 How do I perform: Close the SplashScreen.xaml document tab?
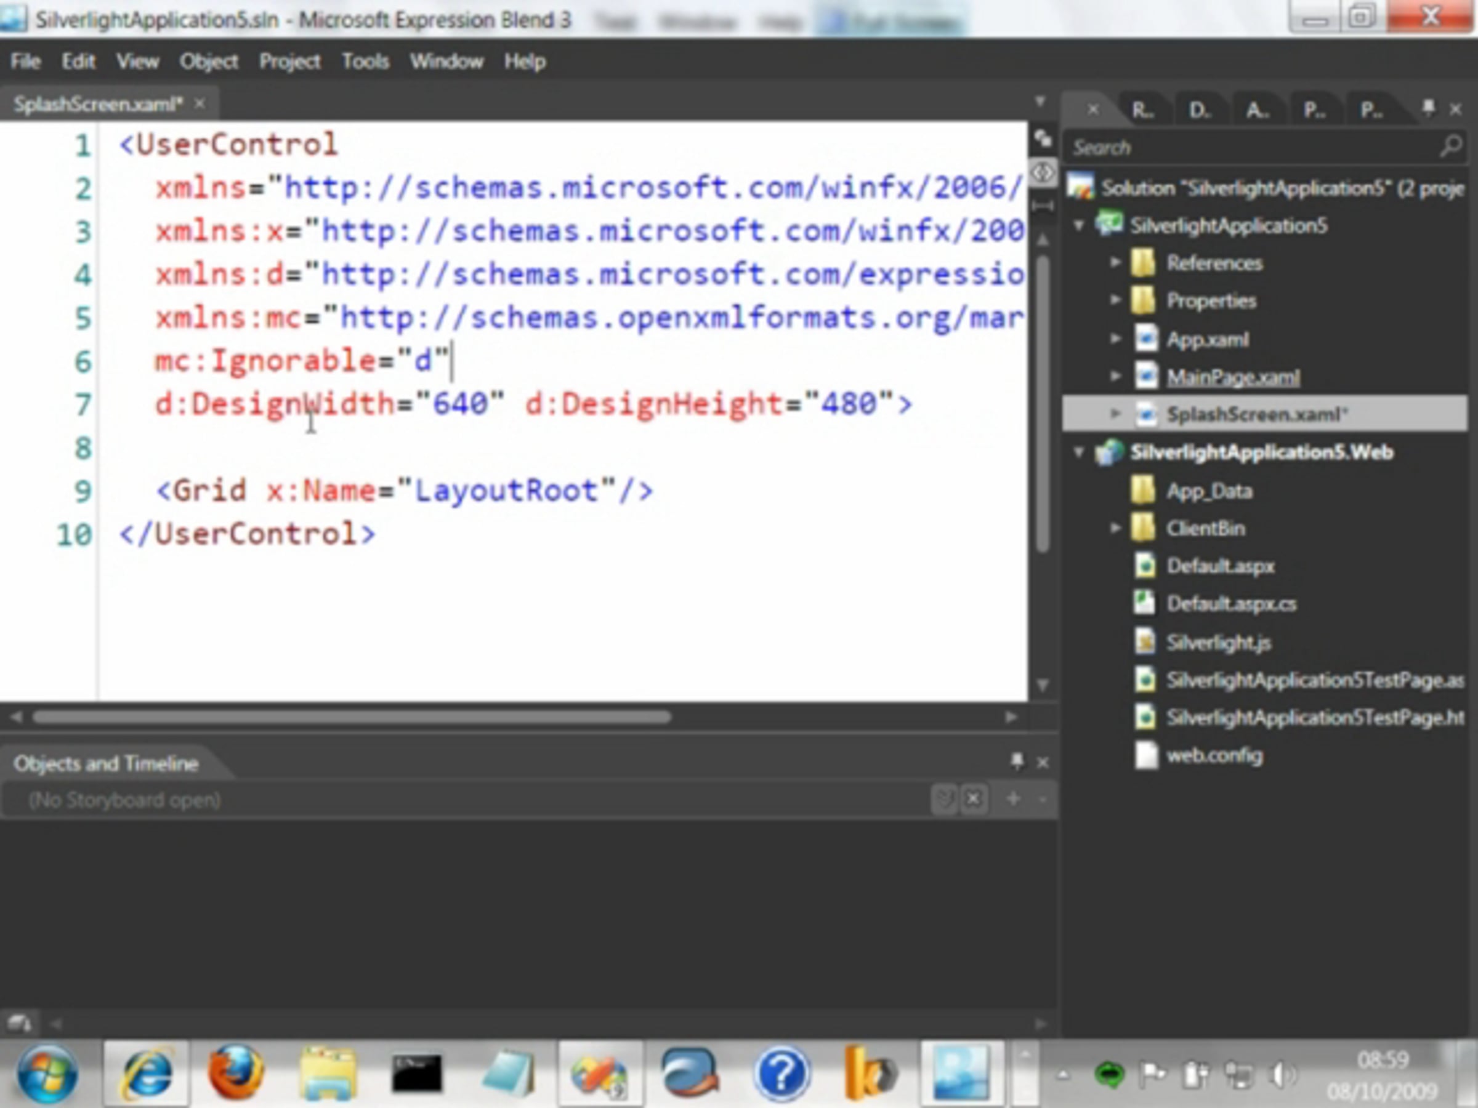point(200,103)
